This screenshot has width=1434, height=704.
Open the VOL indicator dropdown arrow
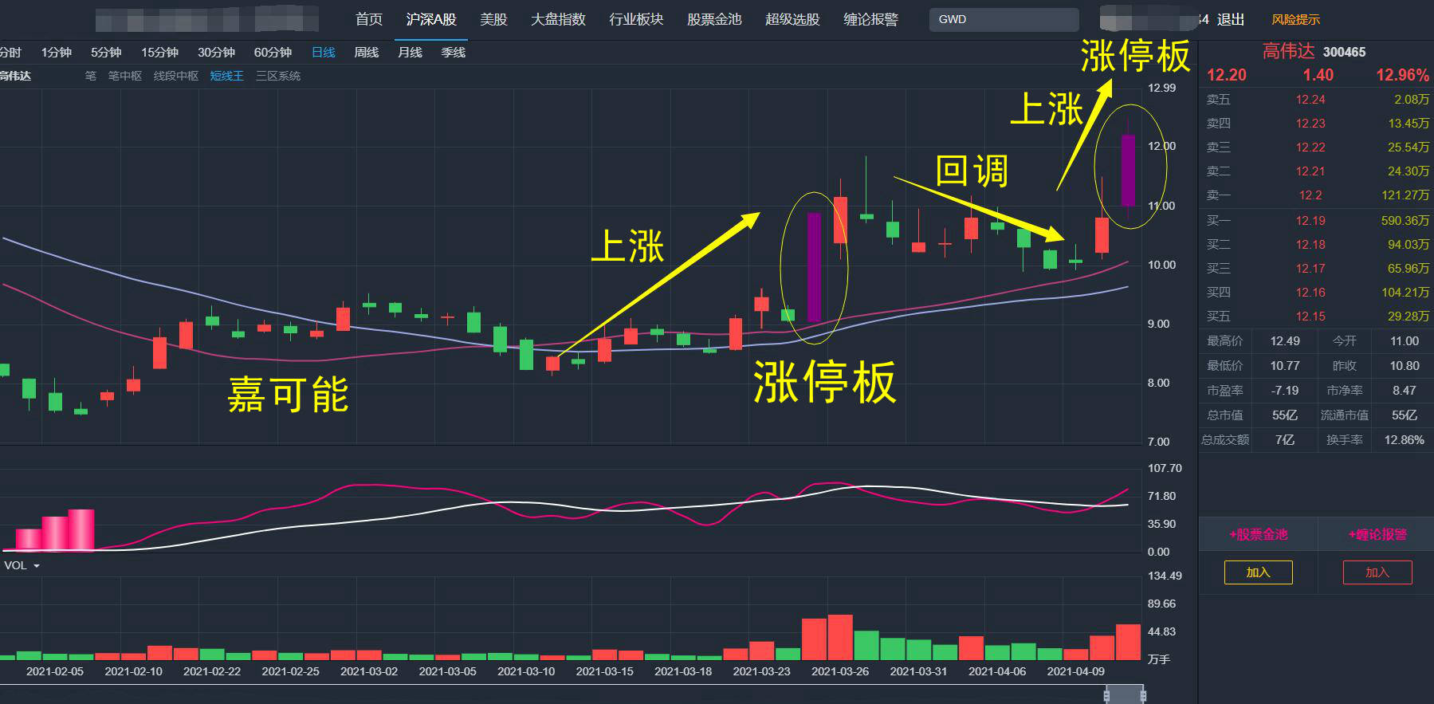coord(36,566)
